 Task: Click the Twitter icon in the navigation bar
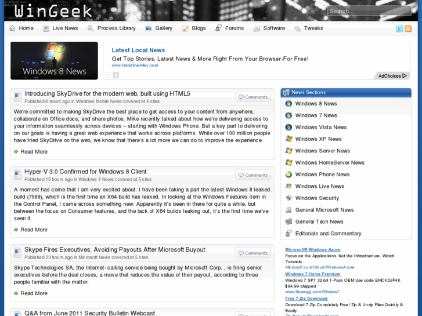click(x=400, y=28)
